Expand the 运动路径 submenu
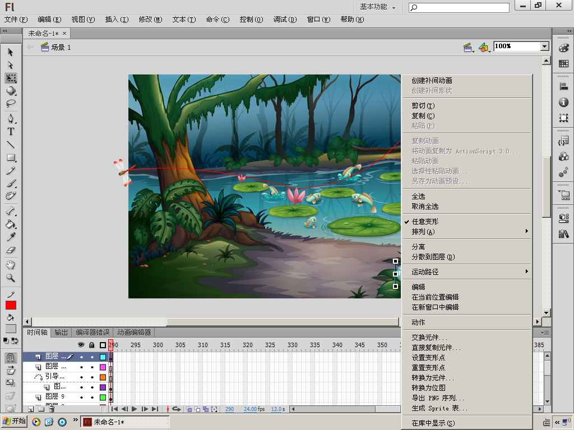 [467, 272]
